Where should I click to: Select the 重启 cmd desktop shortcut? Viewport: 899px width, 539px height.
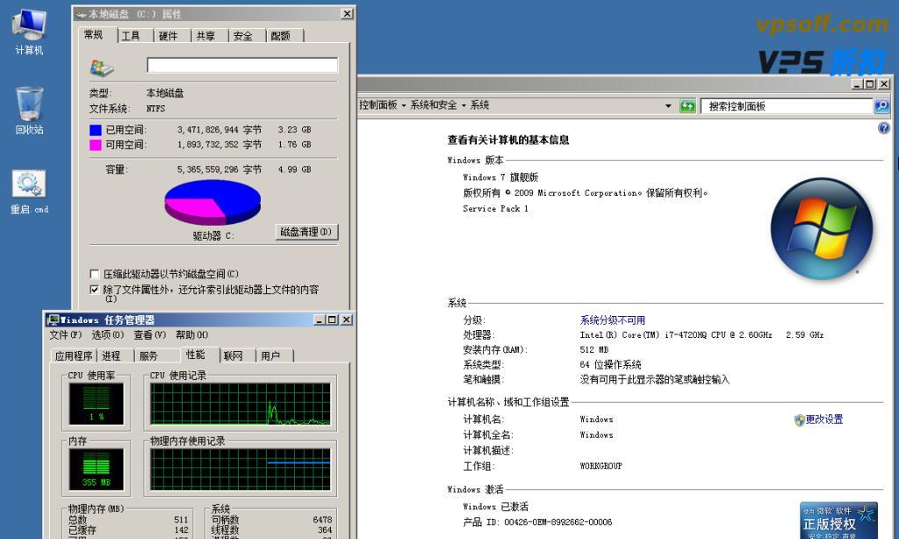click(x=29, y=192)
